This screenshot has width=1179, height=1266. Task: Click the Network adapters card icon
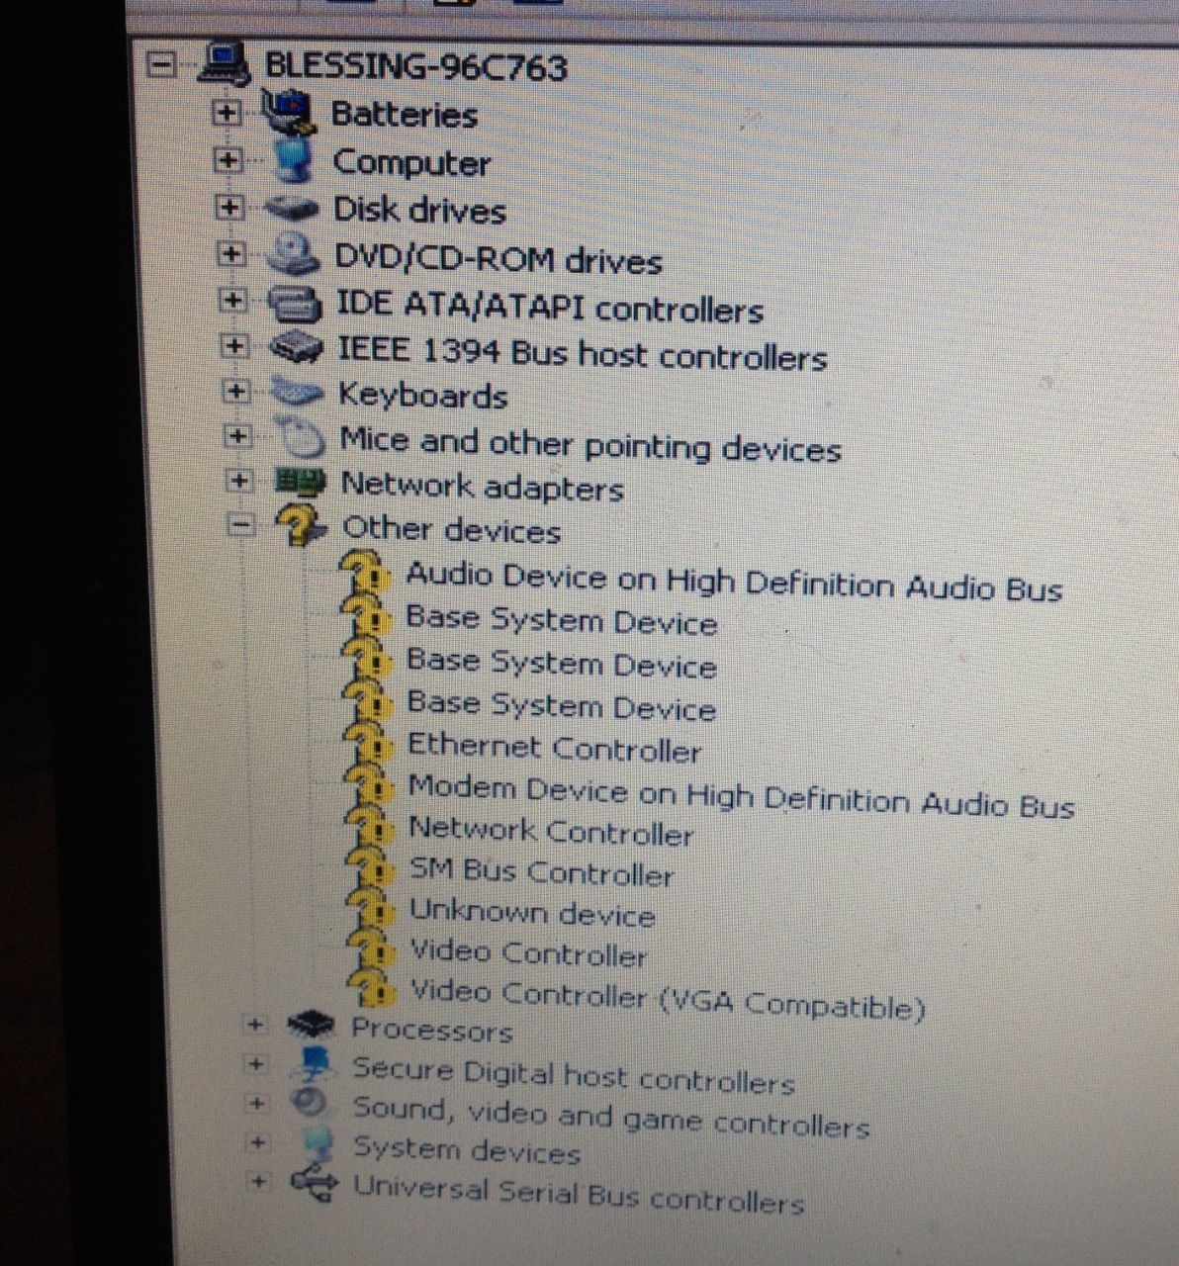301,482
